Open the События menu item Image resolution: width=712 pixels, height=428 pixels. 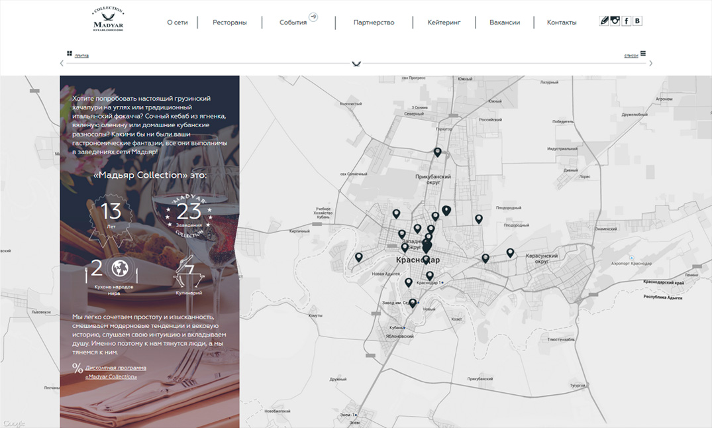click(293, 23)
